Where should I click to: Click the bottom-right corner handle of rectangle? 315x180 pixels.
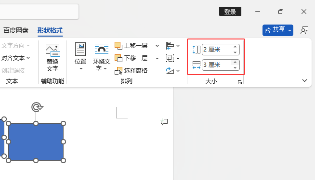tap(63, 160)
